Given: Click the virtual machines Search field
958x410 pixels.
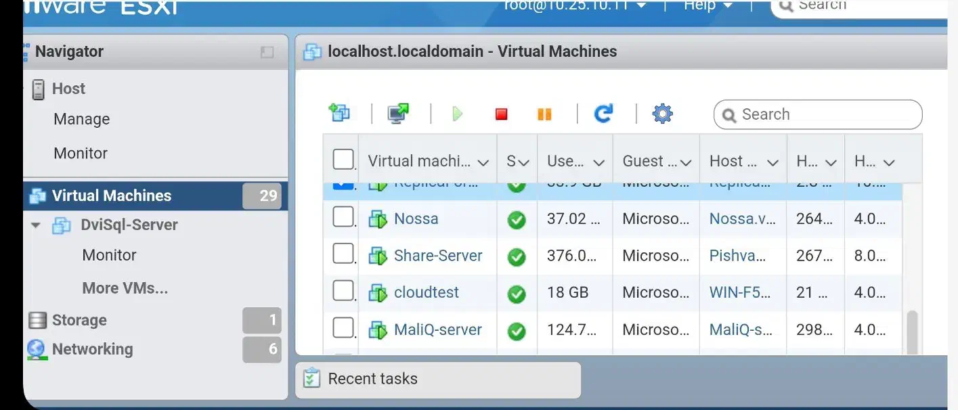Looking at the screenshot, I should point(826,114).
